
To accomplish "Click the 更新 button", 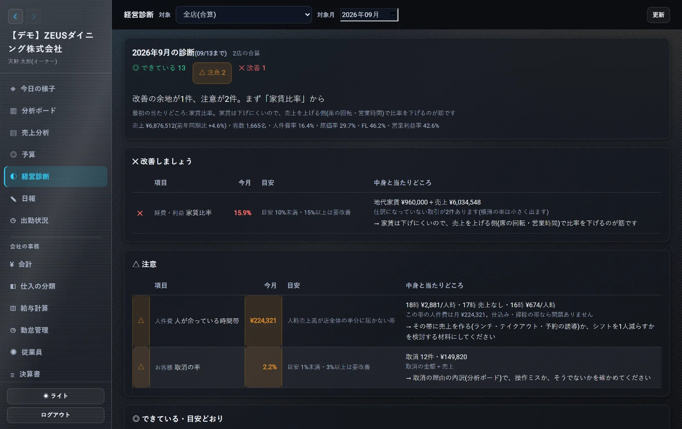I will coord(659,15).
